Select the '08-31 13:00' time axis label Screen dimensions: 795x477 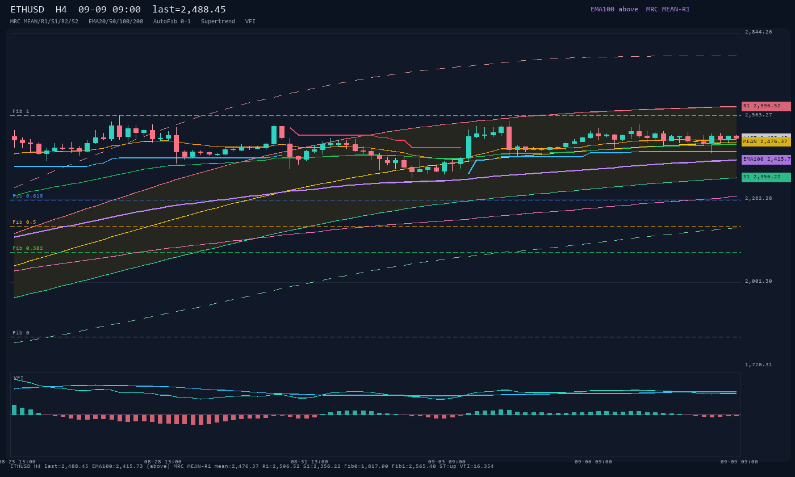309,462
